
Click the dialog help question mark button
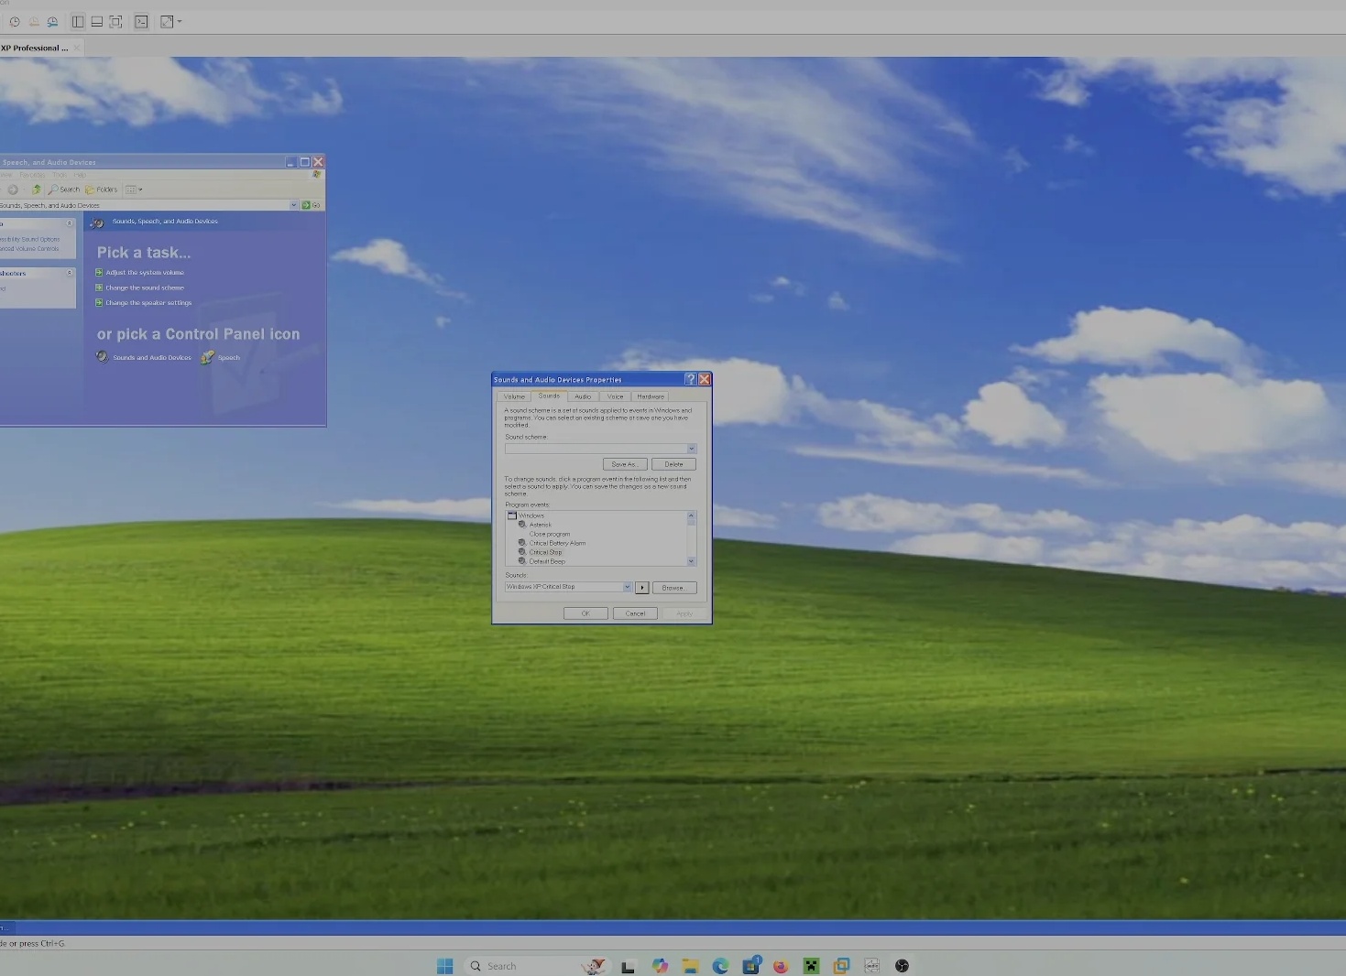click(x=691, y=379)
